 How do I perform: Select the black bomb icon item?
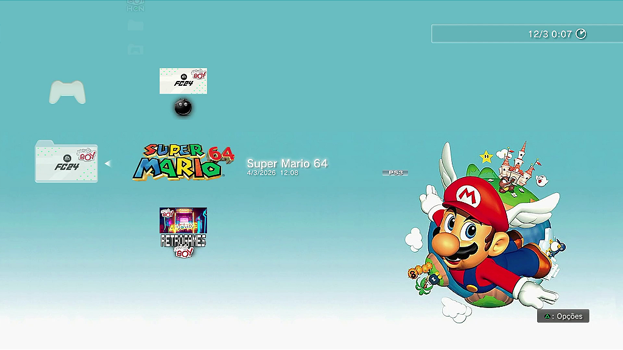tap(183, 107)
